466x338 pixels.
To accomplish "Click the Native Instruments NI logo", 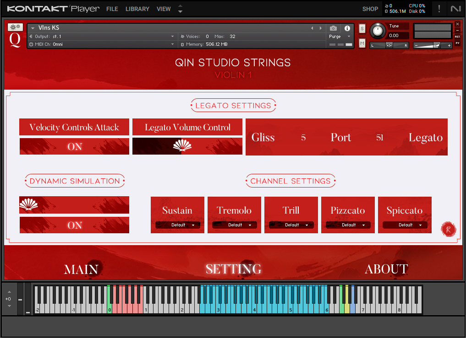I will click(455, 9).
